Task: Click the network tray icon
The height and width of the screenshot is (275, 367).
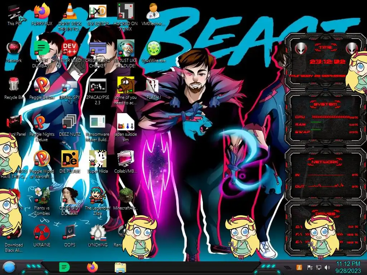Action: (x=319, y=267)
